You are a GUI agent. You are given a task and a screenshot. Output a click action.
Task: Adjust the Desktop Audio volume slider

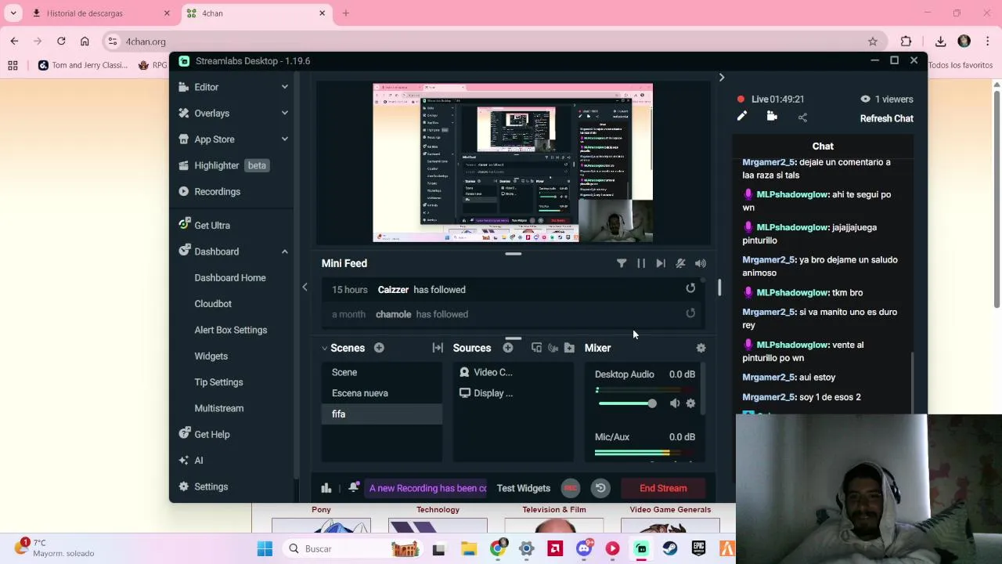627,403
